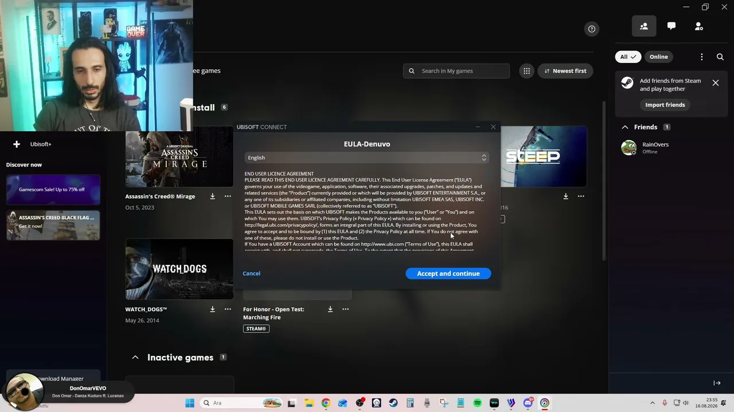Open the Assassin's Creed Mirage cover thumbnail
Viewport: 734px width, 412px height.
coord(179,157)
